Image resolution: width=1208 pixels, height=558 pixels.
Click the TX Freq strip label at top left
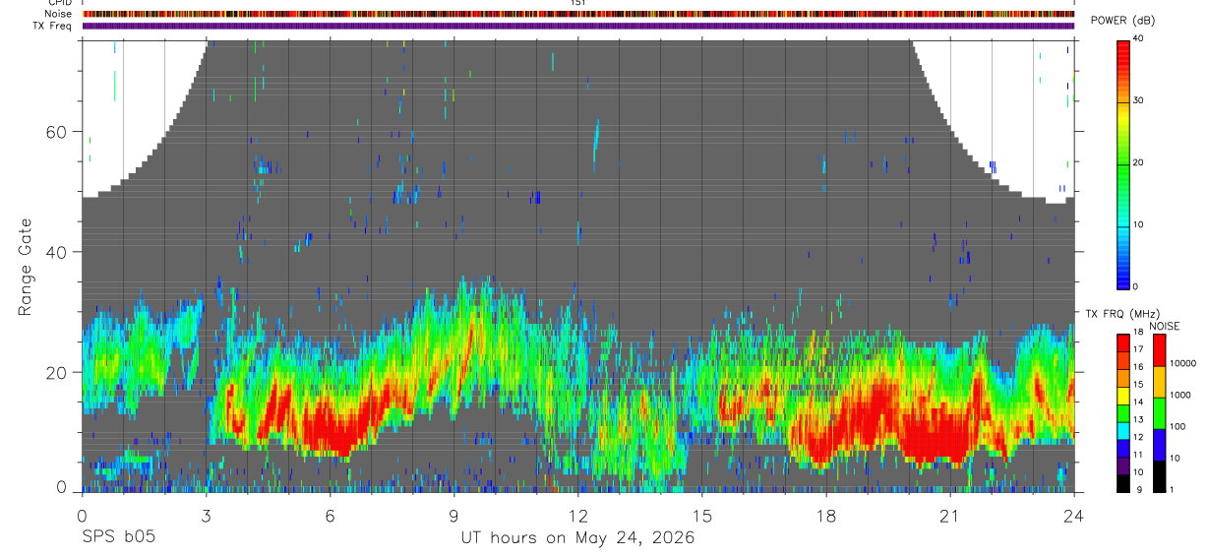(54, 26)
